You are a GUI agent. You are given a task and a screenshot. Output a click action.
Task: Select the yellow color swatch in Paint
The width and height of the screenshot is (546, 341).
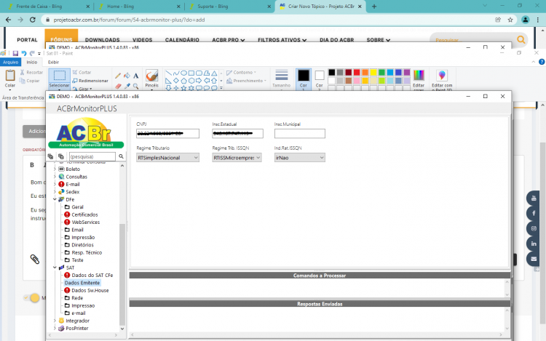(x=373, y=72)
